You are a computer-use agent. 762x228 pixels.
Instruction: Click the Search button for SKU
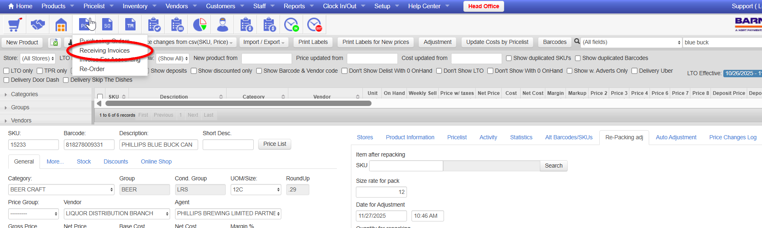[554, 166]
